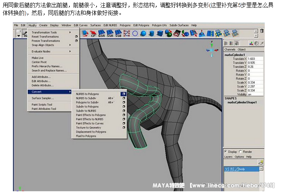Choose Center Pivot from the Modify menu
The image size is (288, 192).
click(x=39, y=62)
